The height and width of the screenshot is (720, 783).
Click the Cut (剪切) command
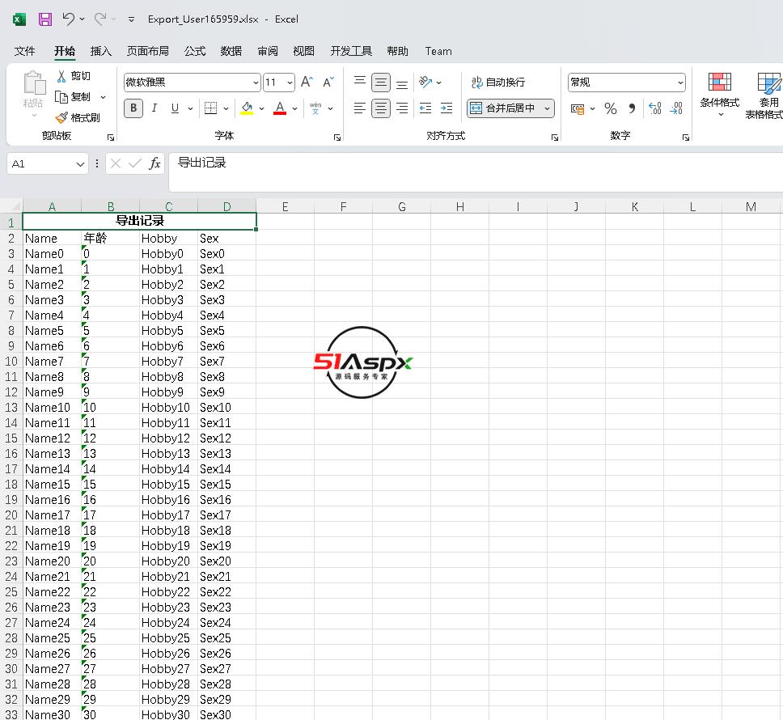[74, 76]
